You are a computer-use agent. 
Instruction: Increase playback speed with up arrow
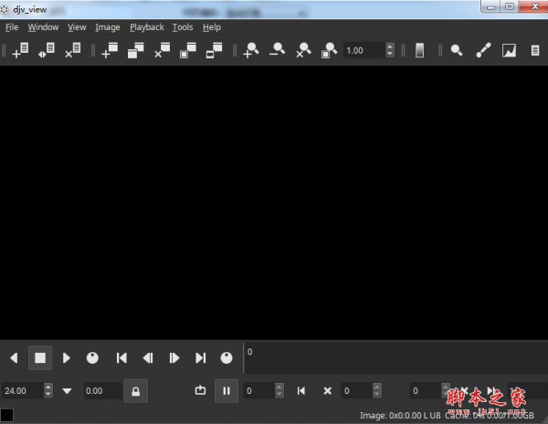[x=48, y=387]
